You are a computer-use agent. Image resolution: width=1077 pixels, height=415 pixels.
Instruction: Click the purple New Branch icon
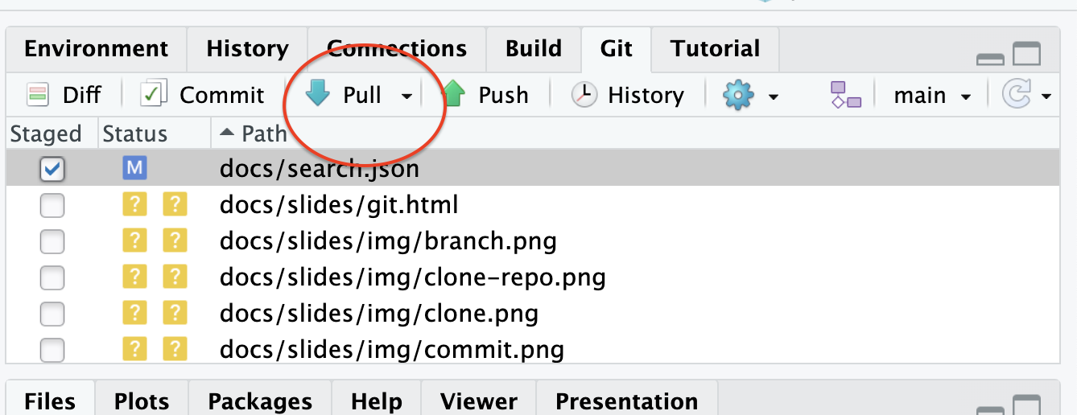point(846,95)
